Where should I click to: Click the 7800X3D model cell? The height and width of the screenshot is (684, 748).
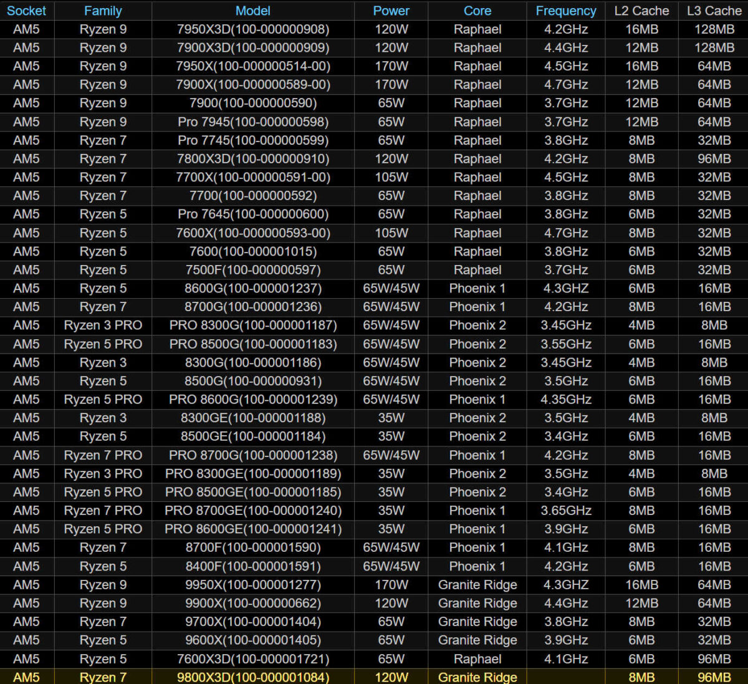click(252, 159)
